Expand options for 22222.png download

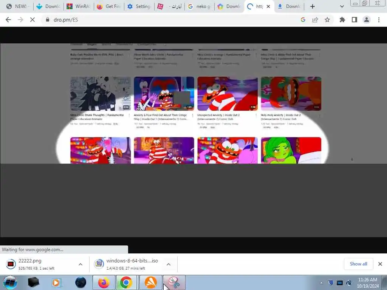tap(80, 264)
